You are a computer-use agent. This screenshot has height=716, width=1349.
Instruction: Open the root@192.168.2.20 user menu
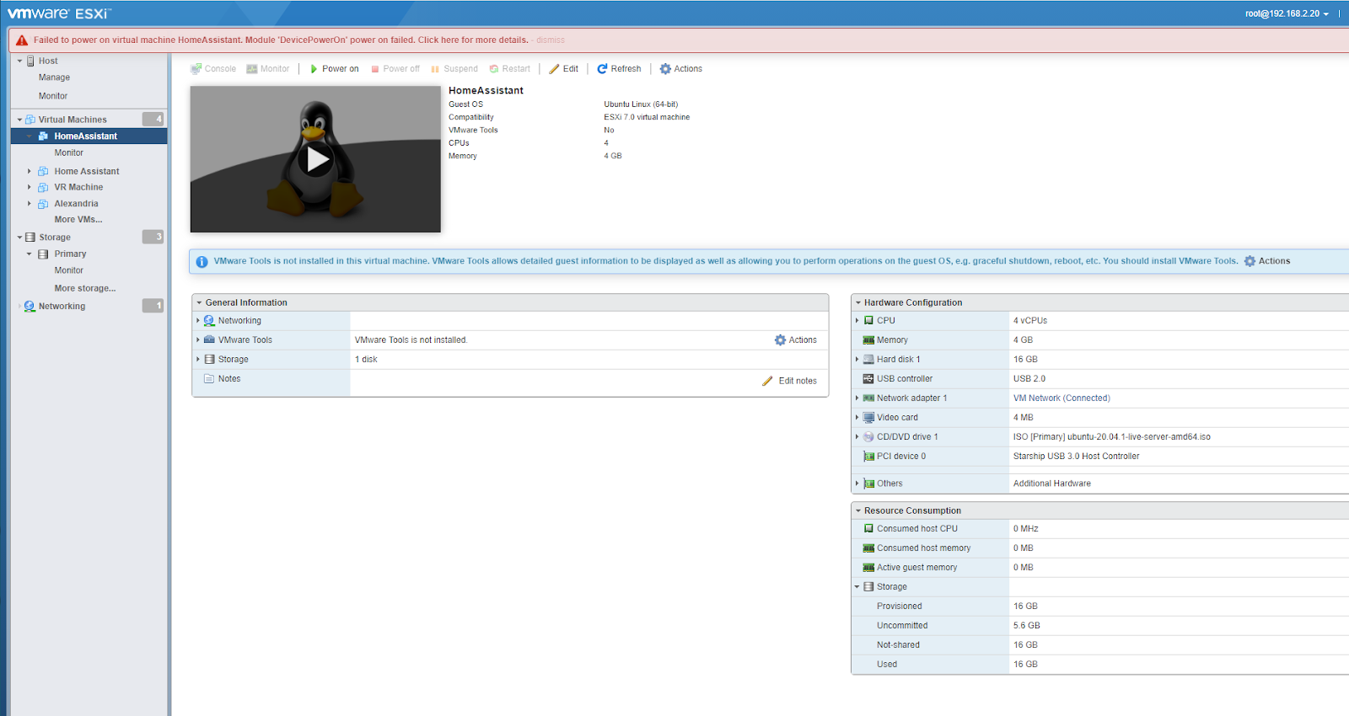click(x=1287, y=13)
